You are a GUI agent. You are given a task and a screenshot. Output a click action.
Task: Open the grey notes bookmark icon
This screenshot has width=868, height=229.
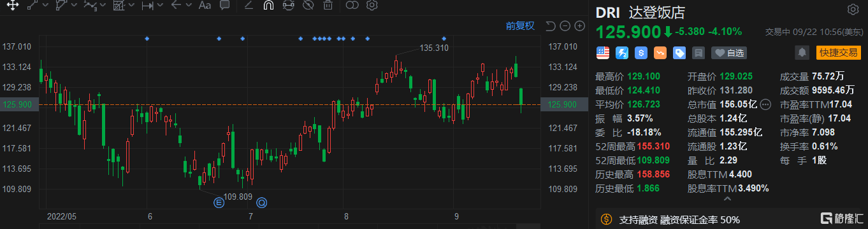pos(698,53)
